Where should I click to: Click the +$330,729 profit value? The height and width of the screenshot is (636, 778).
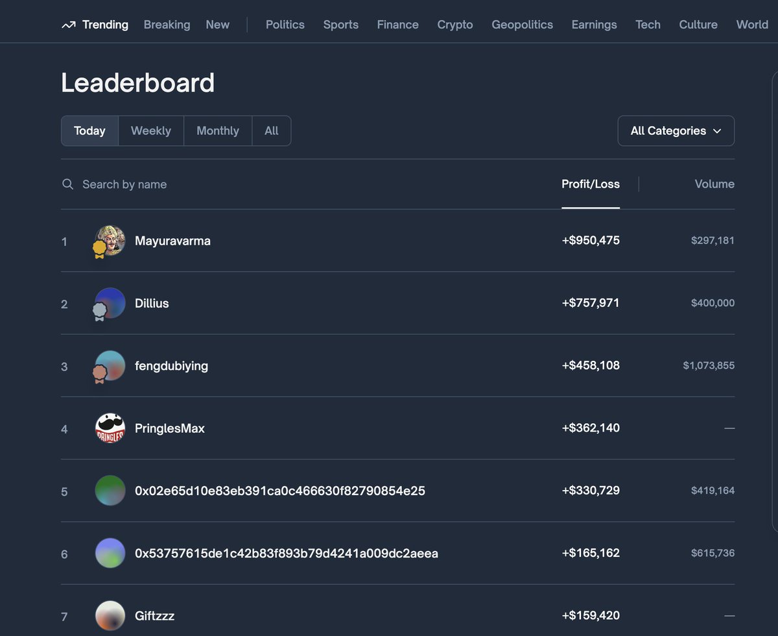(x=591, y=491)
